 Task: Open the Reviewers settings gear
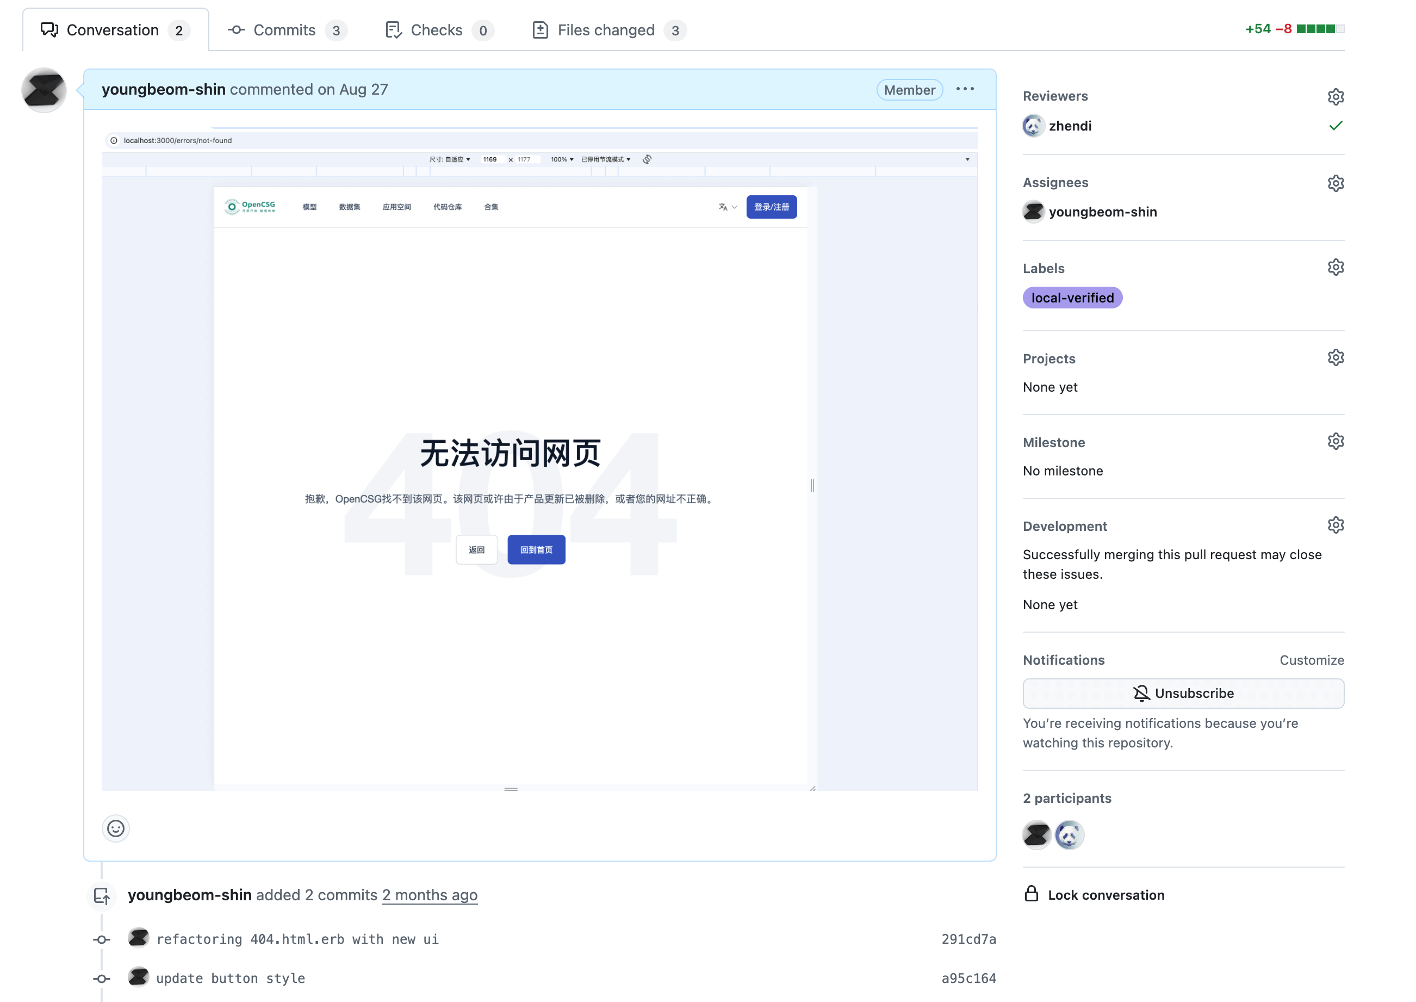point(1336,96)
